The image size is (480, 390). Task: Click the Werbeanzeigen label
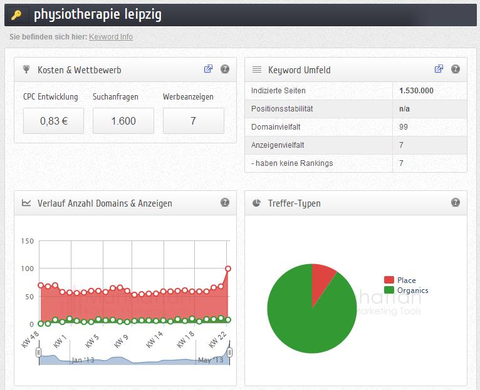[x=188, y=96]
